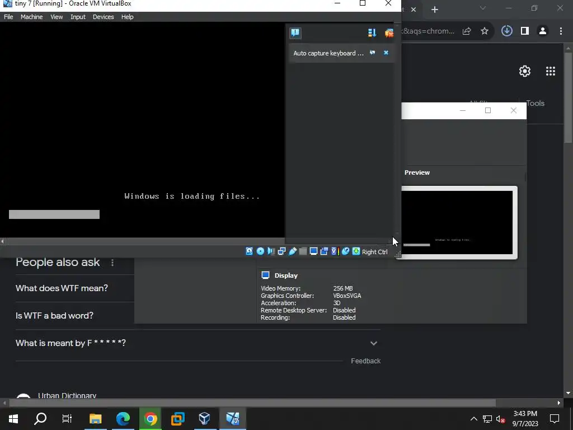Image resolution: width=573 pixels, height=430 pixels.
Task: Click the help icon on keyboard notification
Action: click(x=372, y=53)
